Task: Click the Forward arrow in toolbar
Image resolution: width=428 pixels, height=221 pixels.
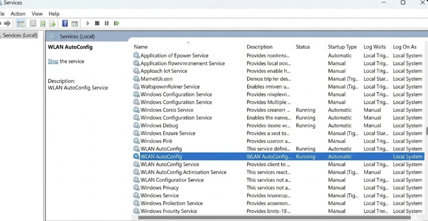Action: click(7, 23)
